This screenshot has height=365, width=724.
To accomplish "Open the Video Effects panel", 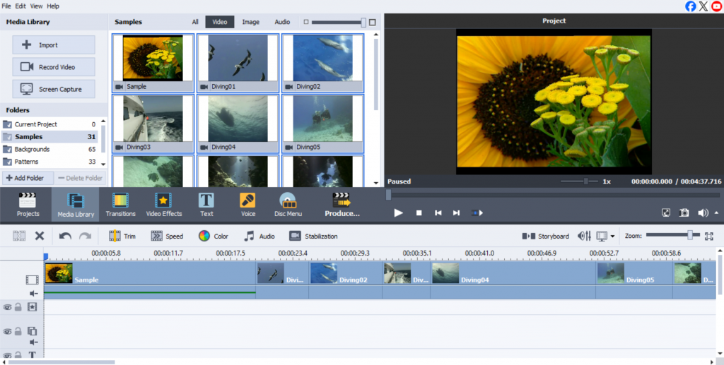I will [x=163, y=205].
